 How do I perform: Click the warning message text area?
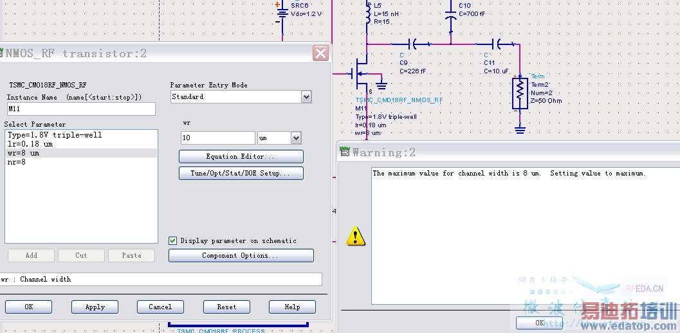(x=526, y=235)
